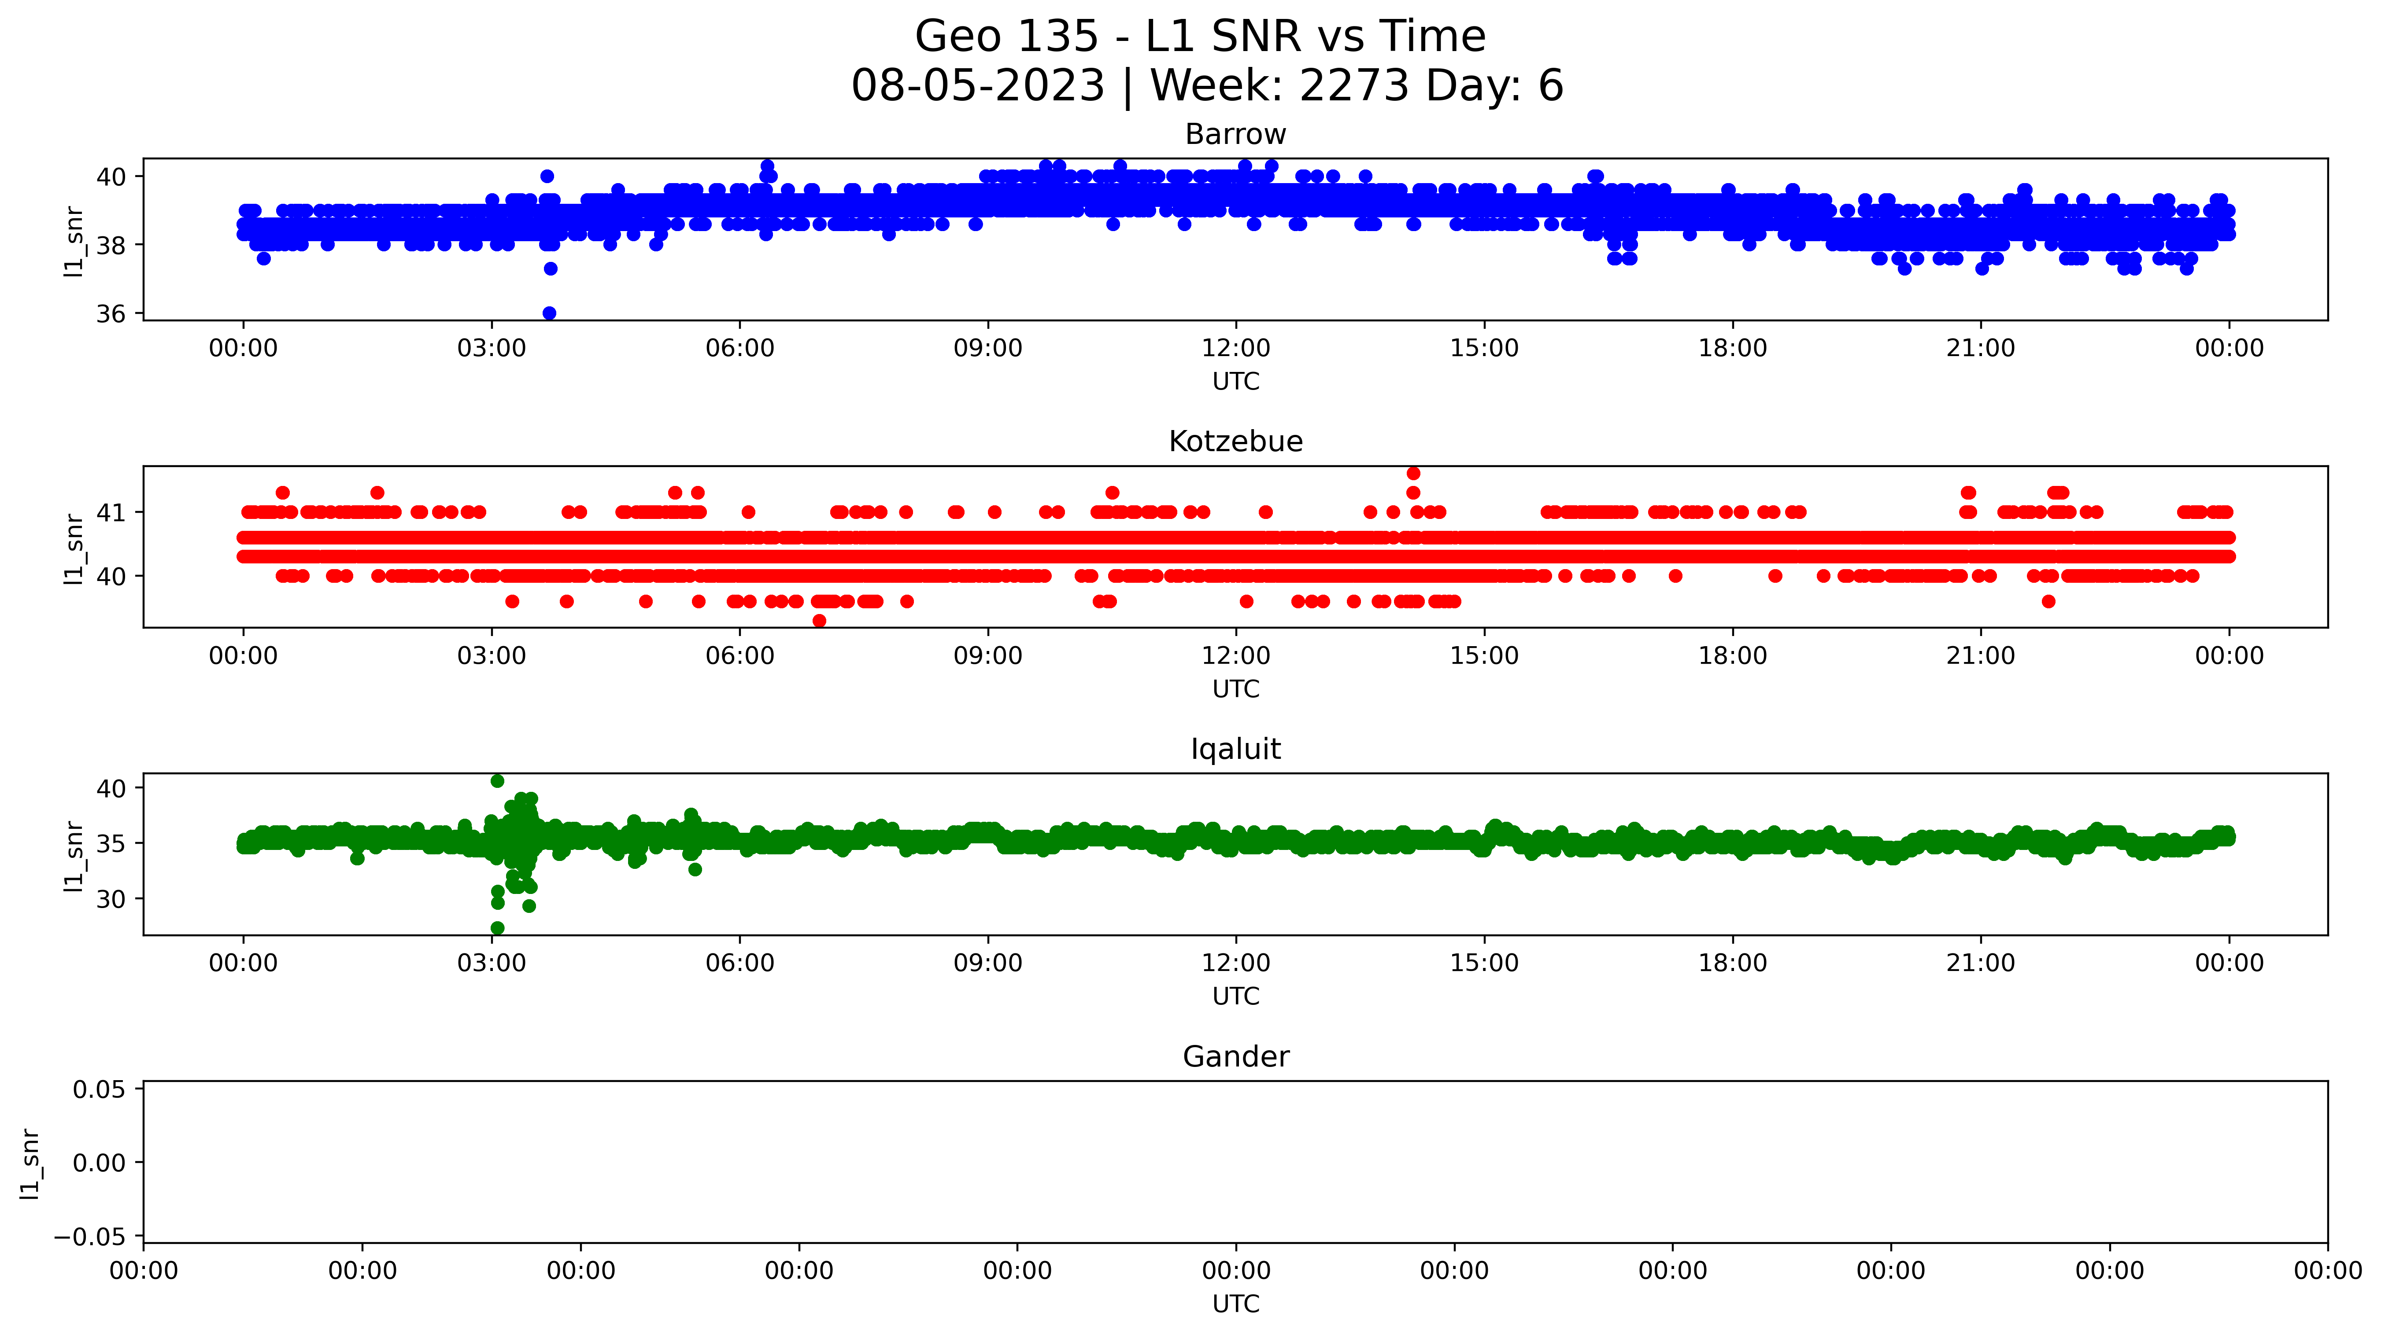The height and width of the screenshot is (1335, 2381).
Task: Click the '38' y-axis tick on the Barrow plot
Action: point(111,246)
